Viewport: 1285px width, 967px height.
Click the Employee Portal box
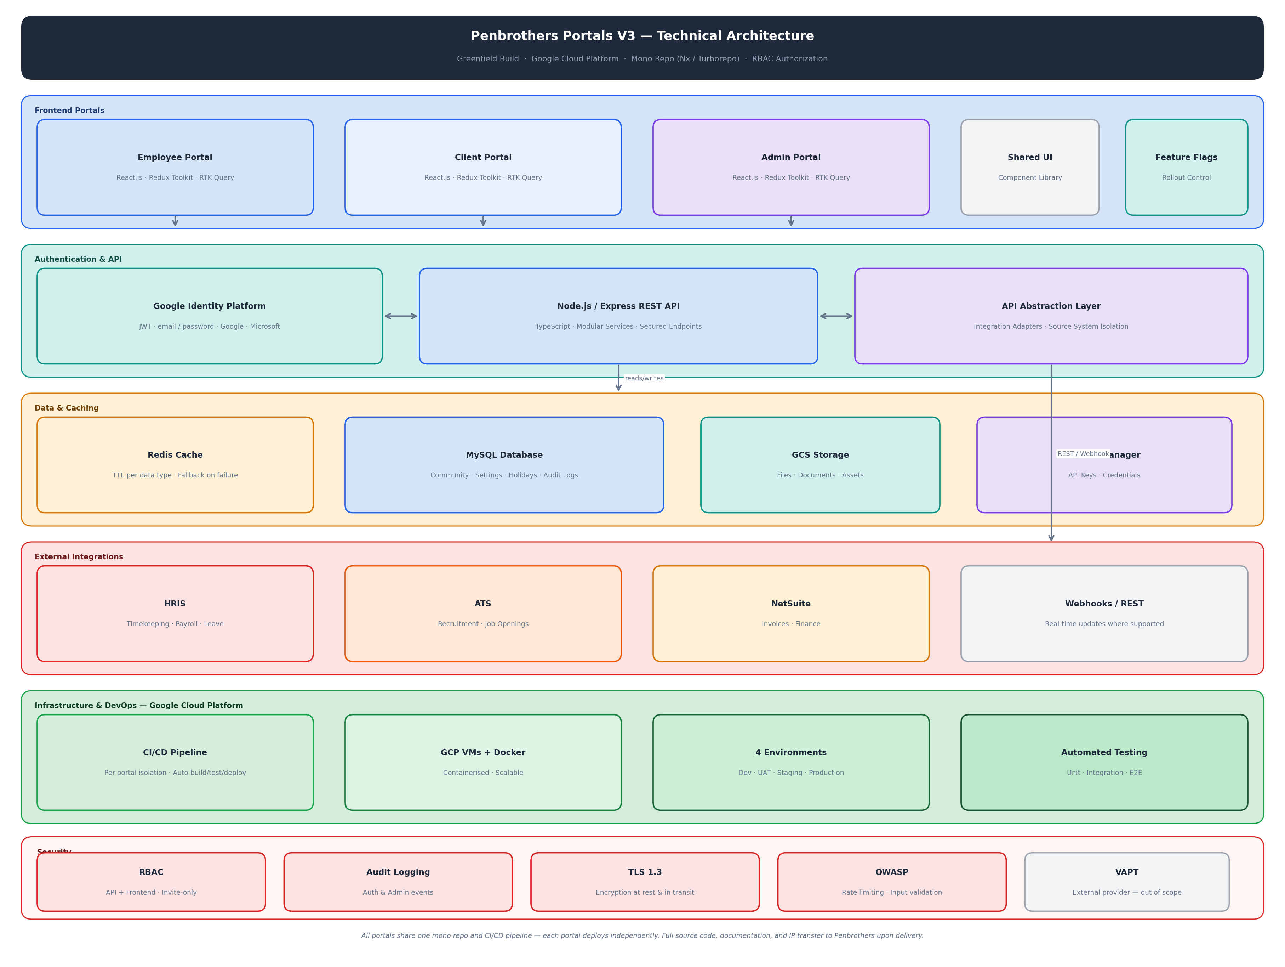pyautogui.click(x=175, y=167)
